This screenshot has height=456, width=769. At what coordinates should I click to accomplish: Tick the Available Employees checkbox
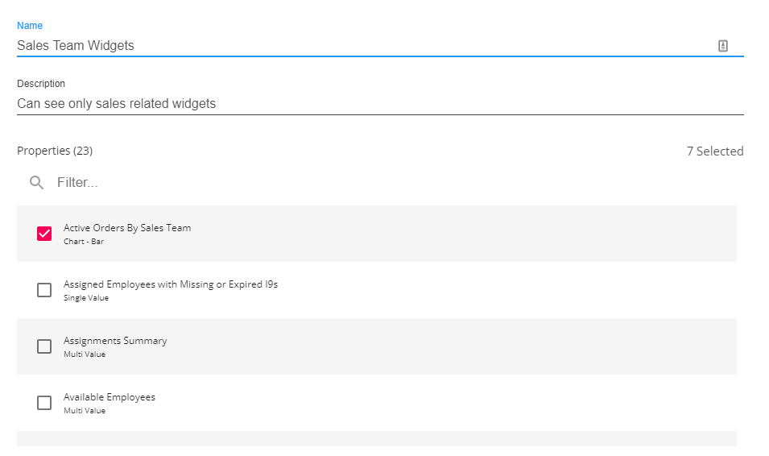[x=44, y=403]
